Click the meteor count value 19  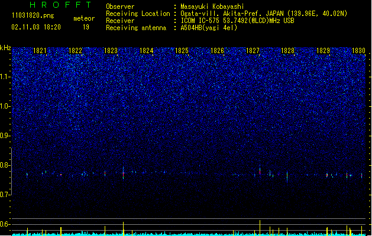pos(86,27)
